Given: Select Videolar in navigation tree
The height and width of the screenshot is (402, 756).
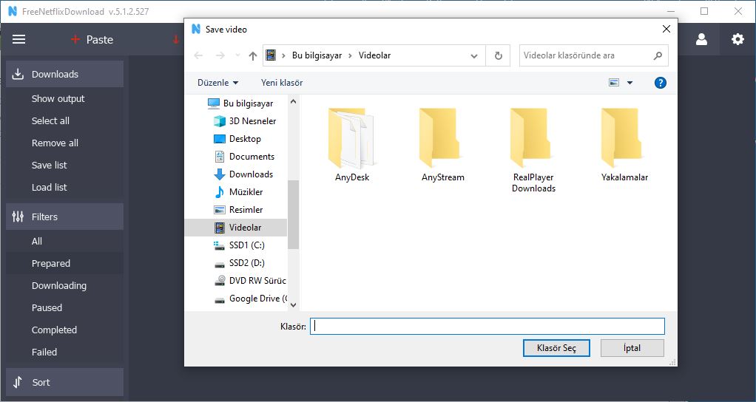Looking at the screenshot, I should tap(236, 228).
